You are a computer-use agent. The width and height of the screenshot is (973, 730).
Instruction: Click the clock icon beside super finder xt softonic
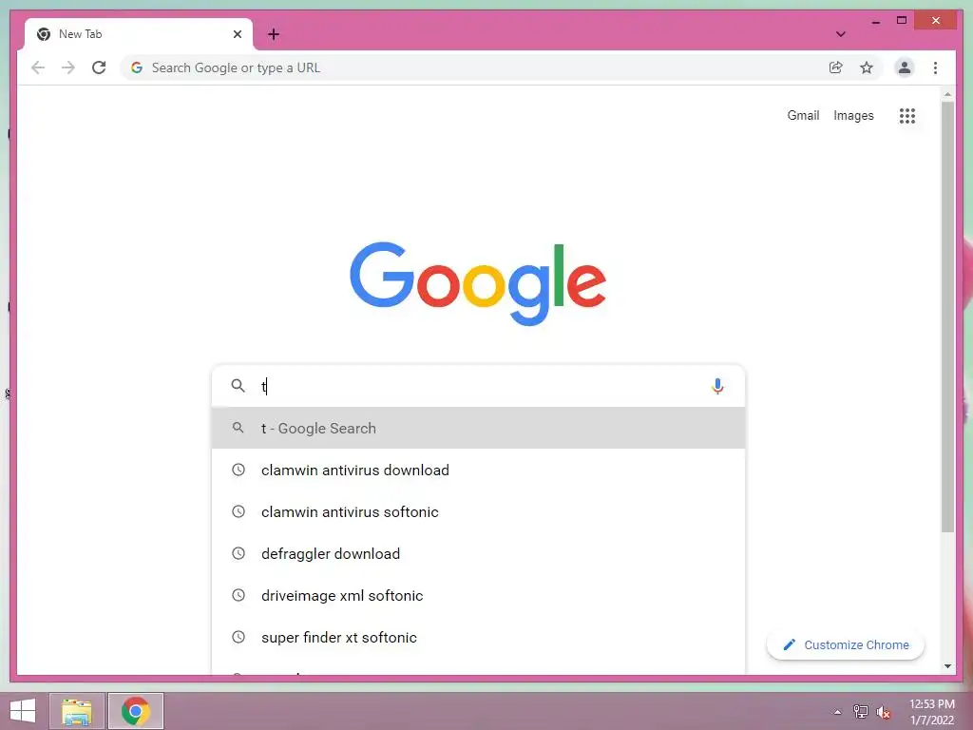[x=238, y=637]
